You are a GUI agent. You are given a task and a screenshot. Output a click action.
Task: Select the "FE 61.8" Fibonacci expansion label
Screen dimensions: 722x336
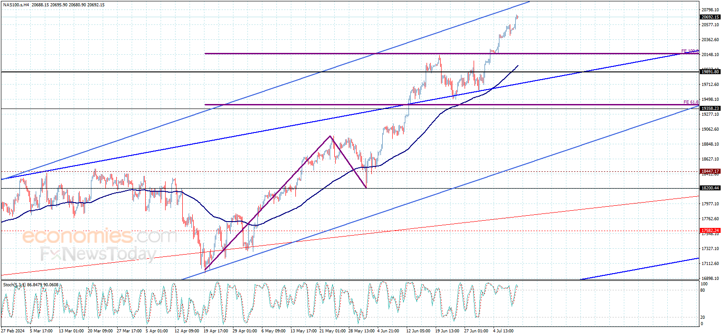(x=691, y=102)
